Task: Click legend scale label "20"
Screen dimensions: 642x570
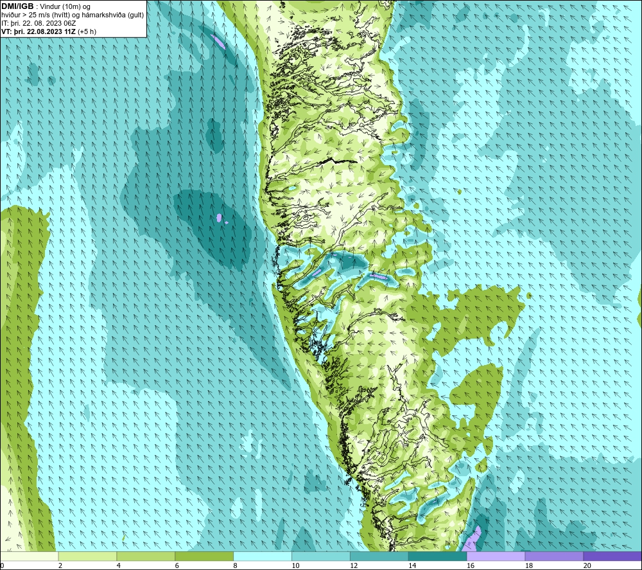Action: pos(587,566)
